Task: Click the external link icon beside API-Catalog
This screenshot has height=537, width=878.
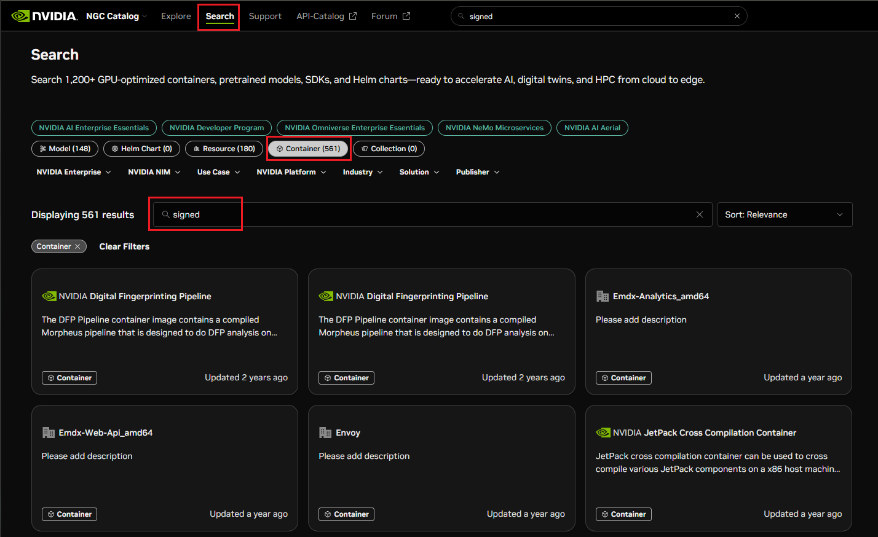Action: [353, 16]
